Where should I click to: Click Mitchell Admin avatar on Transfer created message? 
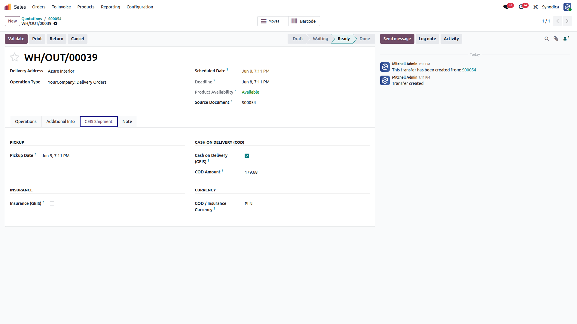click(385, 80)
